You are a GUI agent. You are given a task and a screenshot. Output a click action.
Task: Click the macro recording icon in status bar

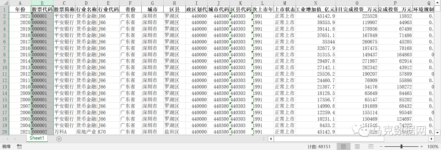click(x=20, y=147)
